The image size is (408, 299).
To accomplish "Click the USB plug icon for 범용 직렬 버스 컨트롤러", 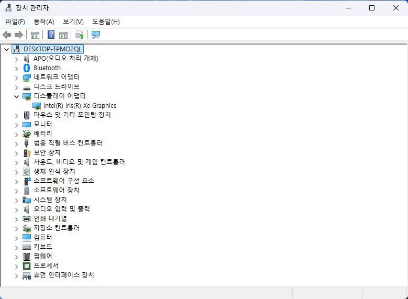I will [26, 143].
